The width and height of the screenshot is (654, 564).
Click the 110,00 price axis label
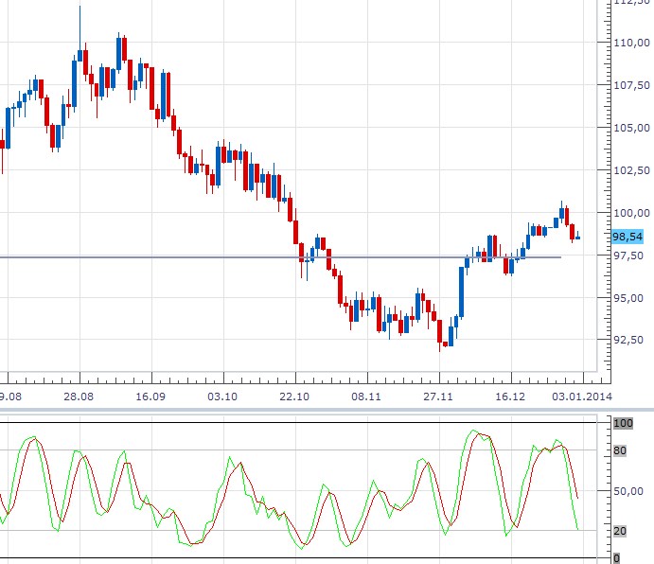[630, 43]
